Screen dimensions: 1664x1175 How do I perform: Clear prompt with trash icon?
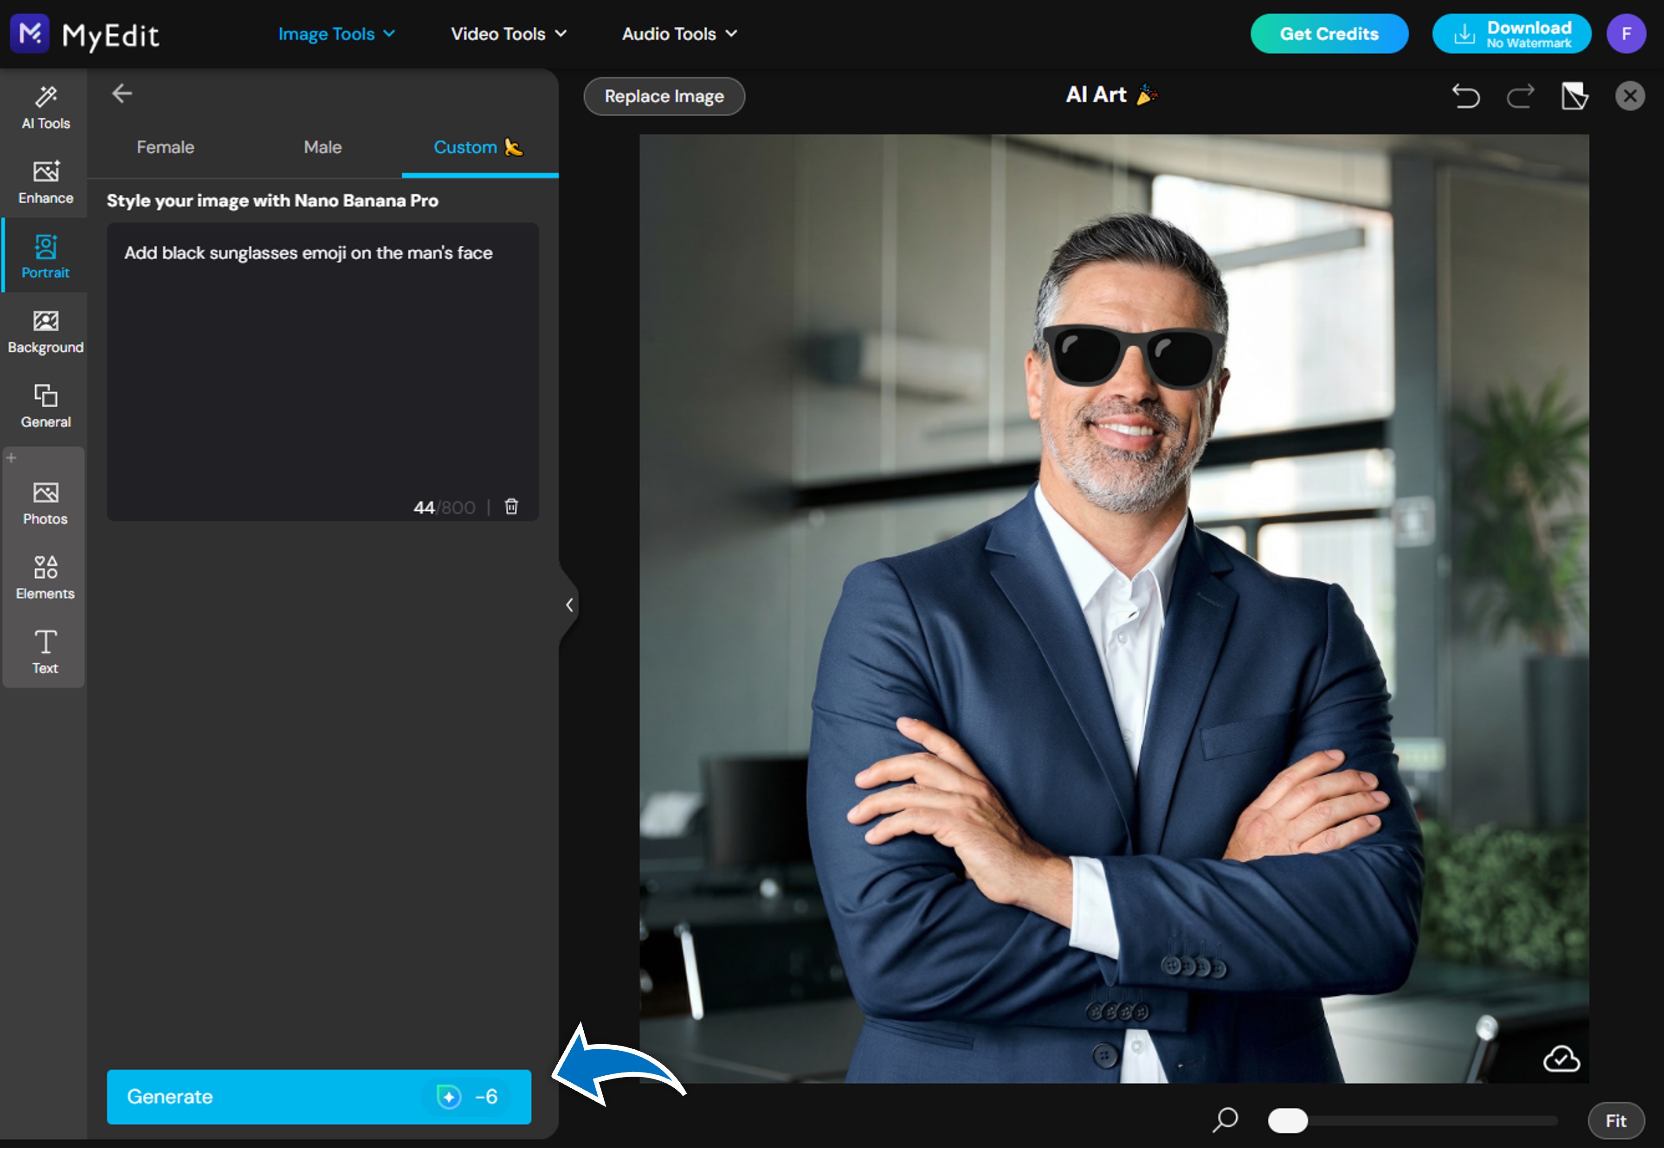511,507
